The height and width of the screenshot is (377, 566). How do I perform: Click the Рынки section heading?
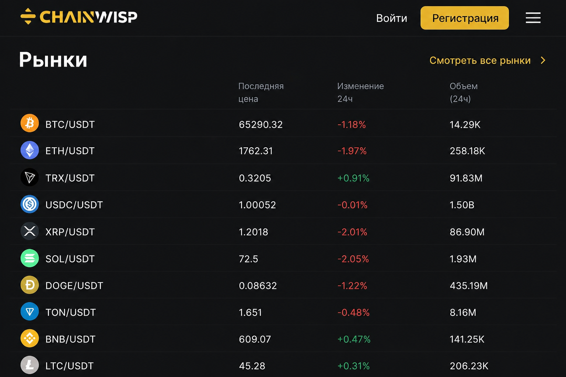(53, 60)
